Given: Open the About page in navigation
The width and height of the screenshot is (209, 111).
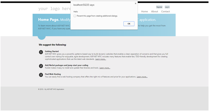Looking at the screenshot, I should pyautogui.click(x=154, y=12).
